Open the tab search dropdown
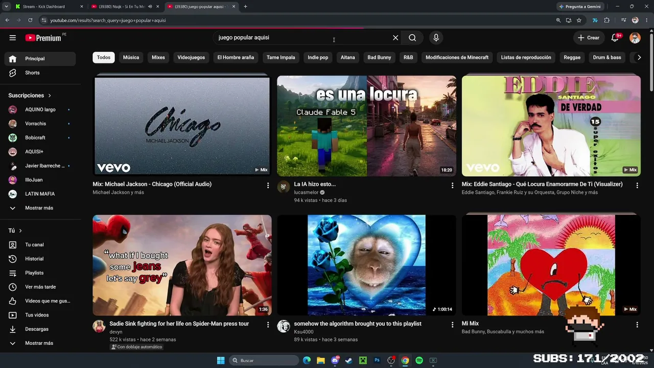Screen dimensions: 654x368 pos(6,7)
